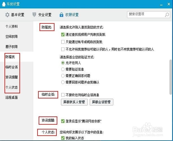Screen dimensions: 173x141
Task: Choose 资讯提醒 in the sidebar
Action: click(12, 77)
